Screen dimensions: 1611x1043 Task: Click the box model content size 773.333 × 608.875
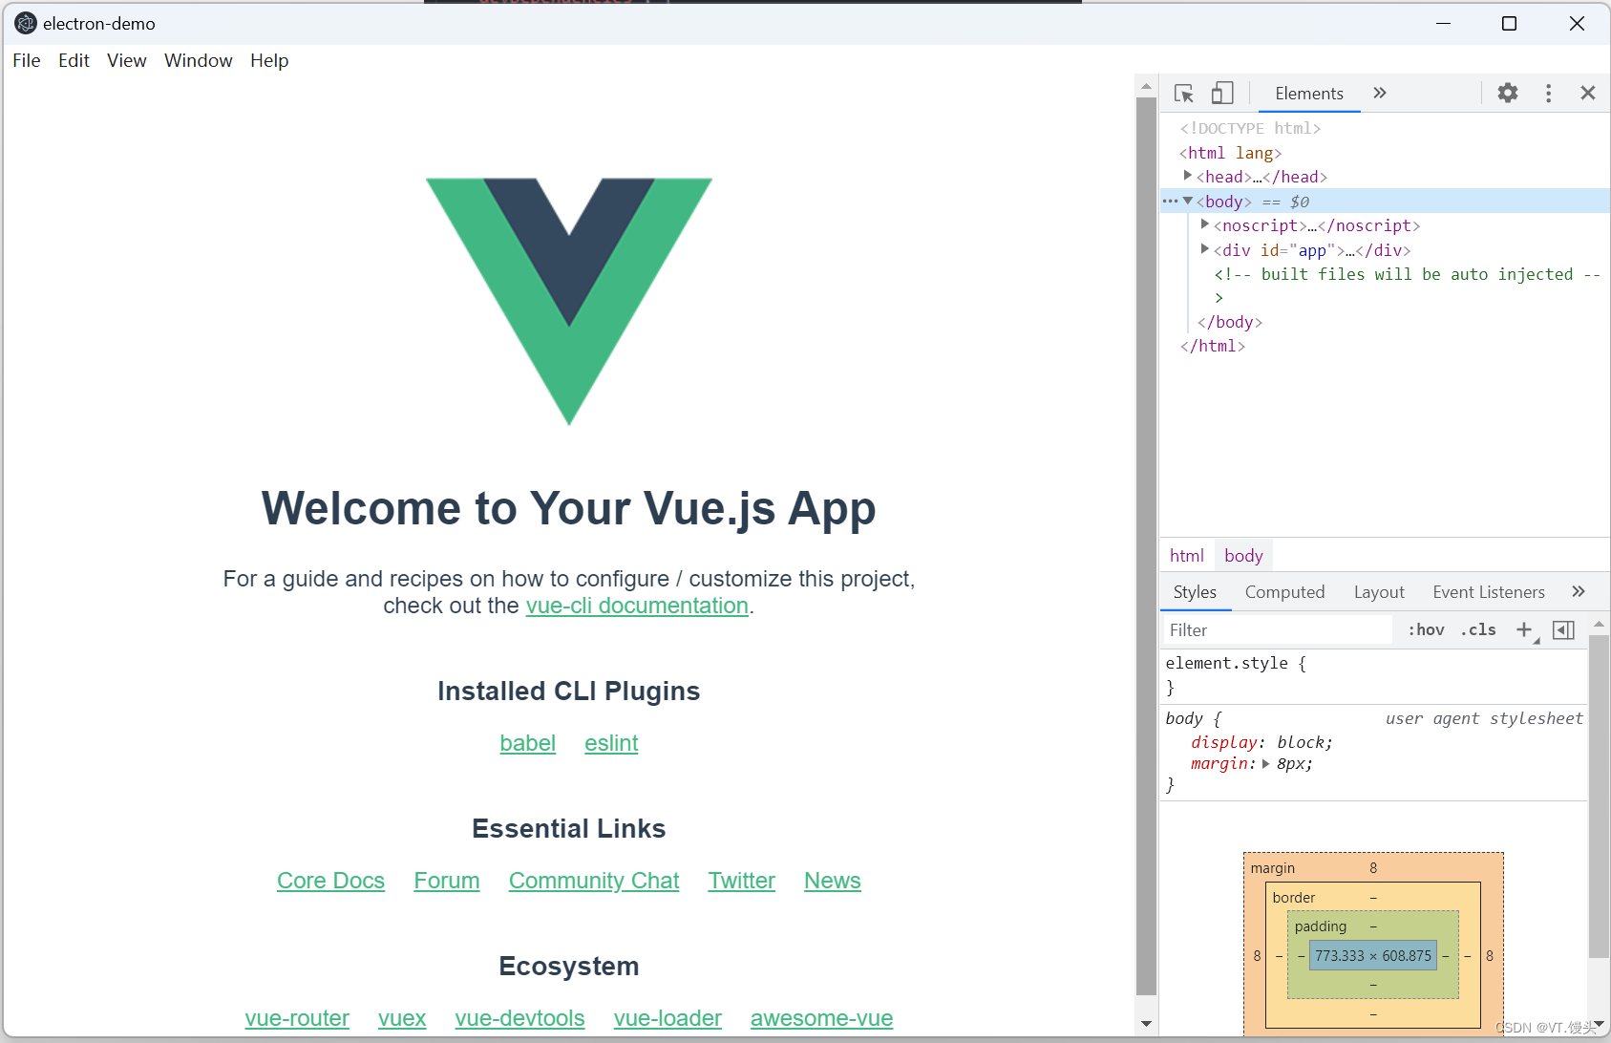pyautogui.click(x=1373, y=955)
